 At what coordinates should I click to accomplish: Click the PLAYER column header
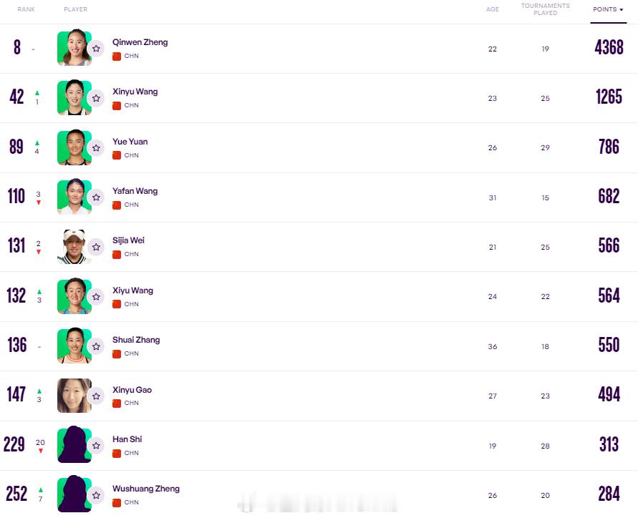pyautogui.click(x=76, y=9)
